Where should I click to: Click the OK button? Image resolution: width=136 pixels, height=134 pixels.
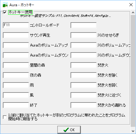tap(69, 130)
